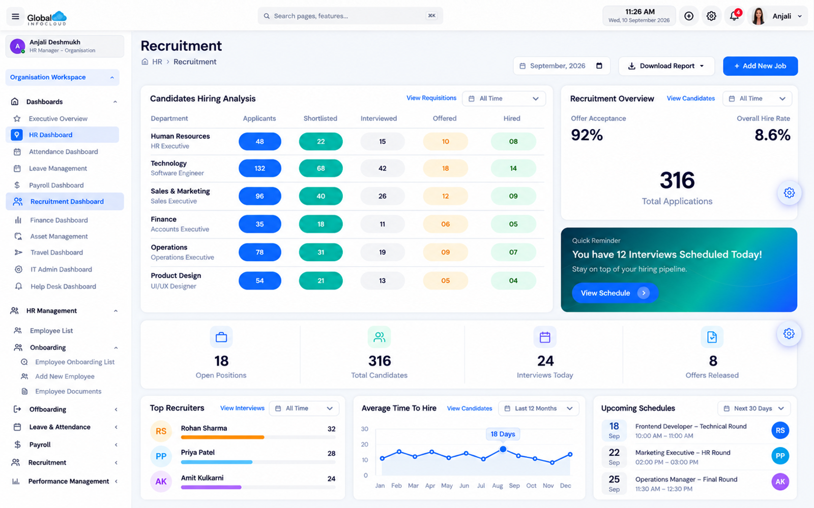Open Recruitment Overview All Time dropdown

[757, 99]
